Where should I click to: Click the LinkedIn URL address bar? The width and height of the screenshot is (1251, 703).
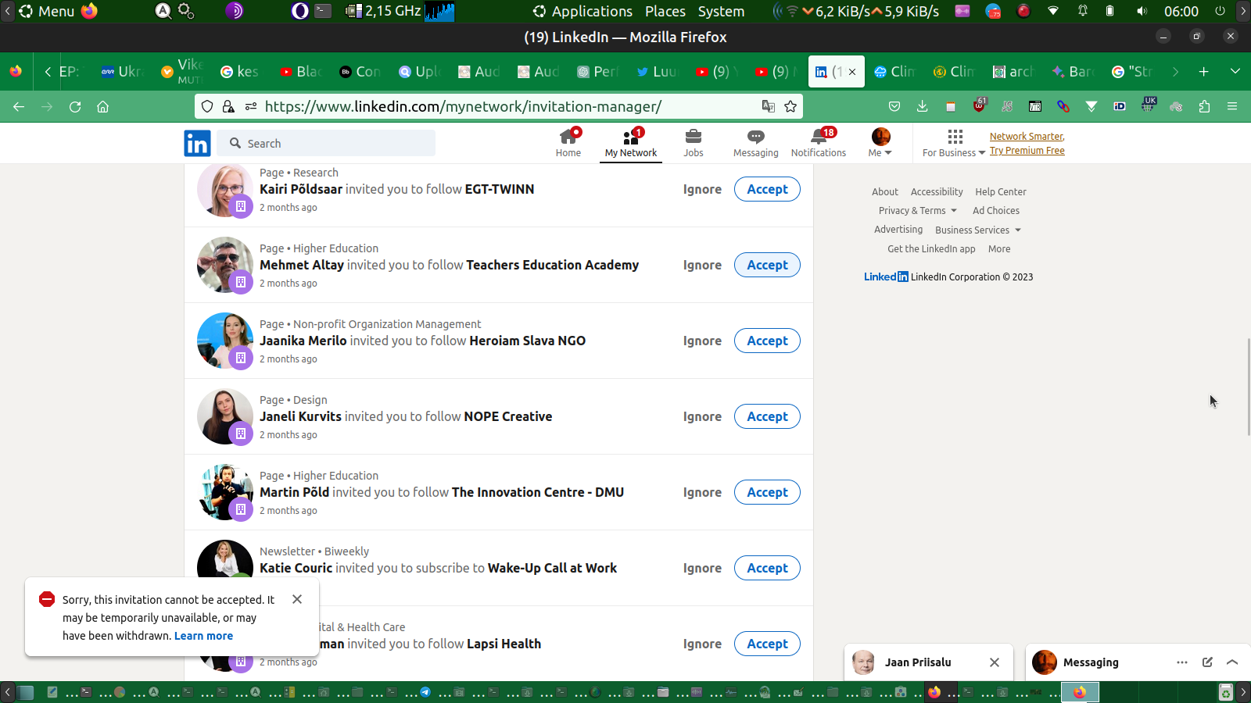click(x=499, y=106)
